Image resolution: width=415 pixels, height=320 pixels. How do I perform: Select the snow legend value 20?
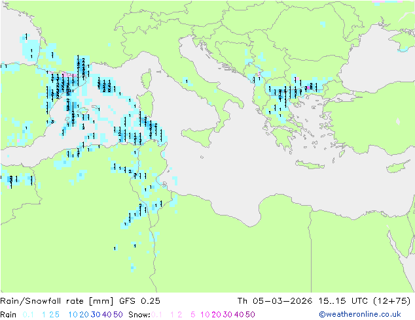(216, 315)
